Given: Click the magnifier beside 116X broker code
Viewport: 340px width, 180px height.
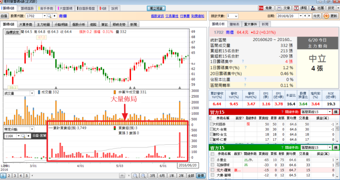Looking at the screenshot, I should (23, 136).
